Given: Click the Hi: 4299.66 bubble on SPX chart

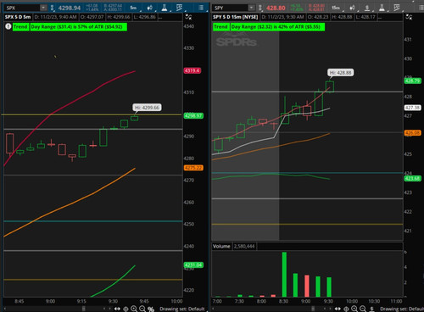Looking at the screenshot, I should [147, 108].
